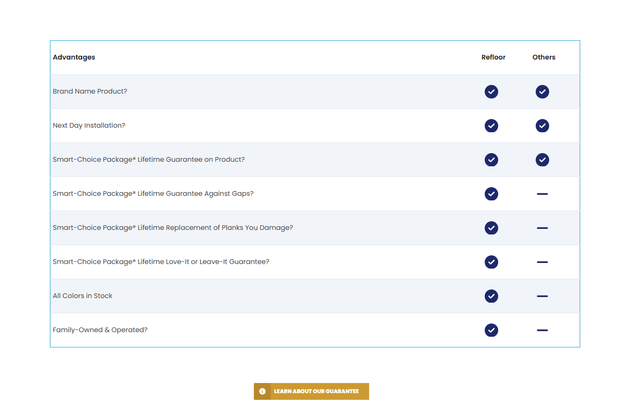The image size is (624, 411).
Task: Click the Others column header
Action: 543,57
